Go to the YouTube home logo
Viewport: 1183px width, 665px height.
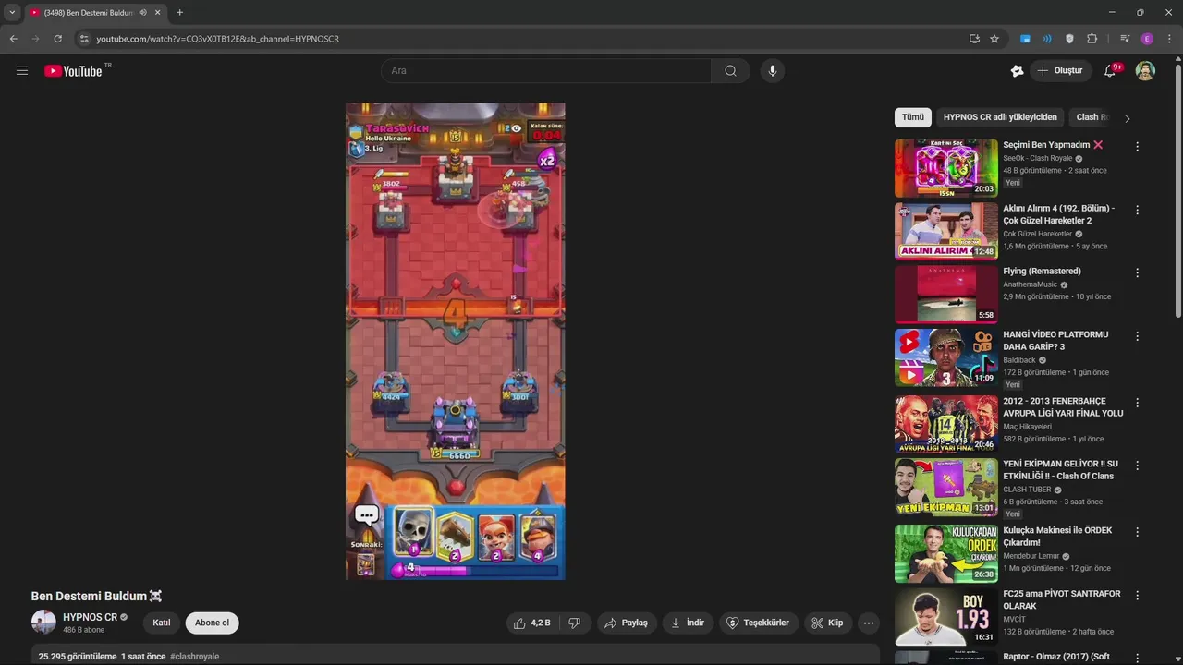coord(74,71)
